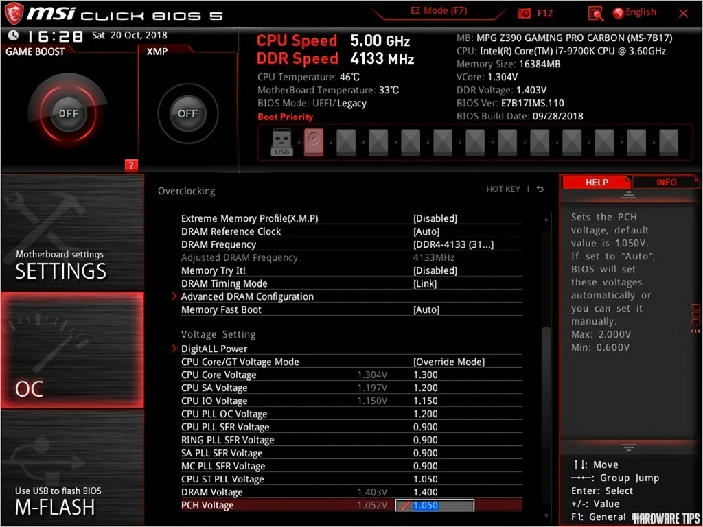Edit MC PLL SFR Voltage value
The image size is (703, 527).
[x=426, y=466]
